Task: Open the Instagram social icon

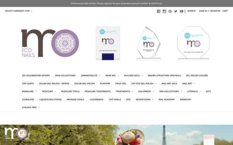Action: pos(164,11)
